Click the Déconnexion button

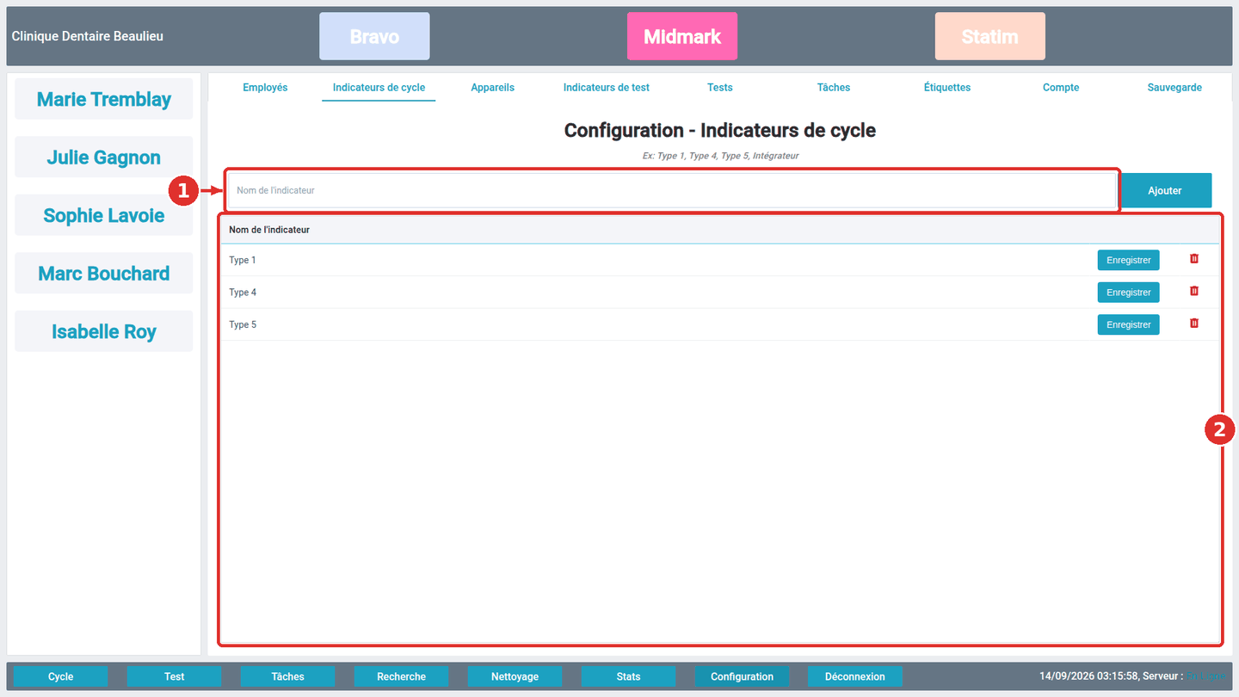(x=855, y=676)
